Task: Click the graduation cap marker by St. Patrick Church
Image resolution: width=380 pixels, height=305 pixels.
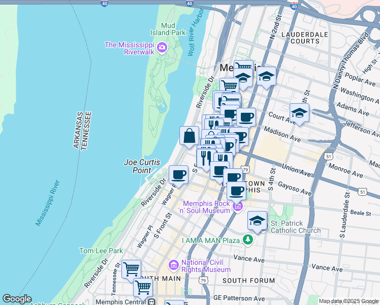Action: point(257,221)
